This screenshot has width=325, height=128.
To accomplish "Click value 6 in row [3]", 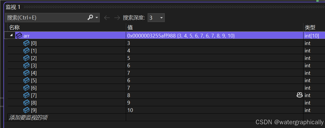I will tap(129, 66).
